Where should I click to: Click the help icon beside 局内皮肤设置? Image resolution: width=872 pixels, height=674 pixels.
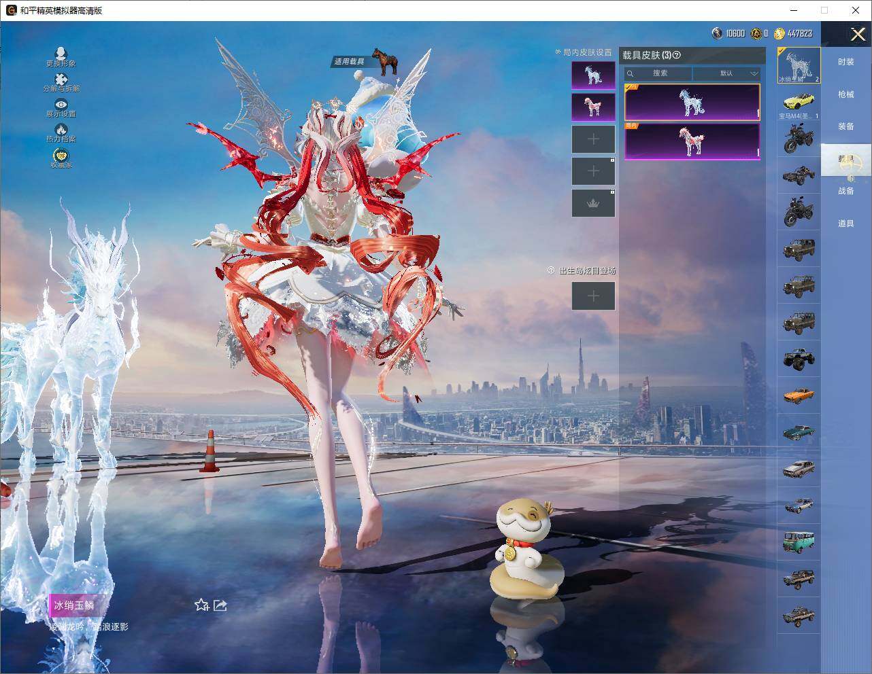(558, 52)
